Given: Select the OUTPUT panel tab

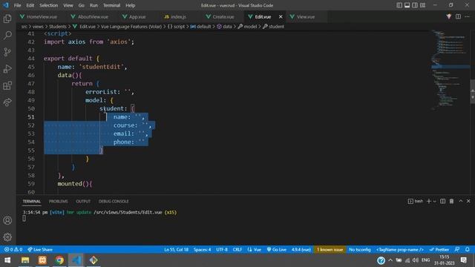Looking at the screenshot, I should click(x=83, y=201).
